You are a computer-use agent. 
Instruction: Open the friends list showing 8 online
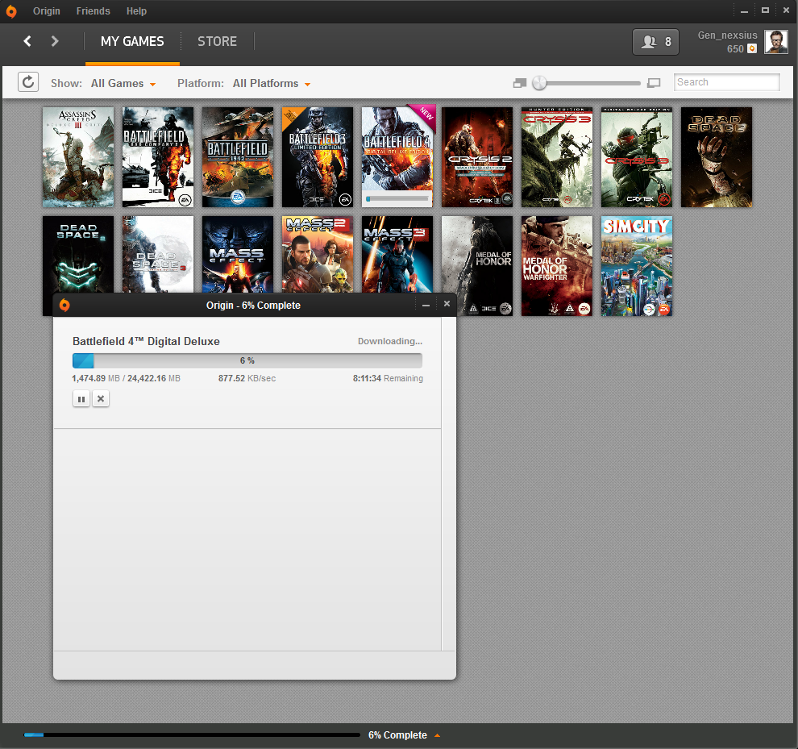(655, 42)
